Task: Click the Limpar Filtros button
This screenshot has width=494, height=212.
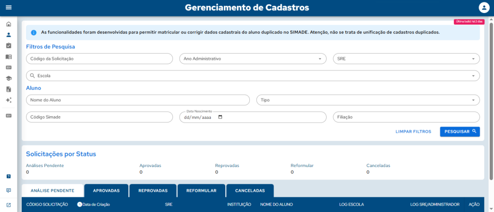Action: coord(413,131)
